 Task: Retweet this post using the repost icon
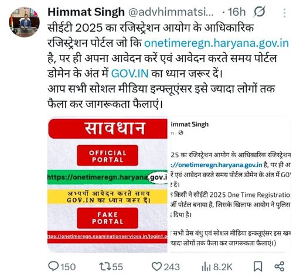point(105,267)
